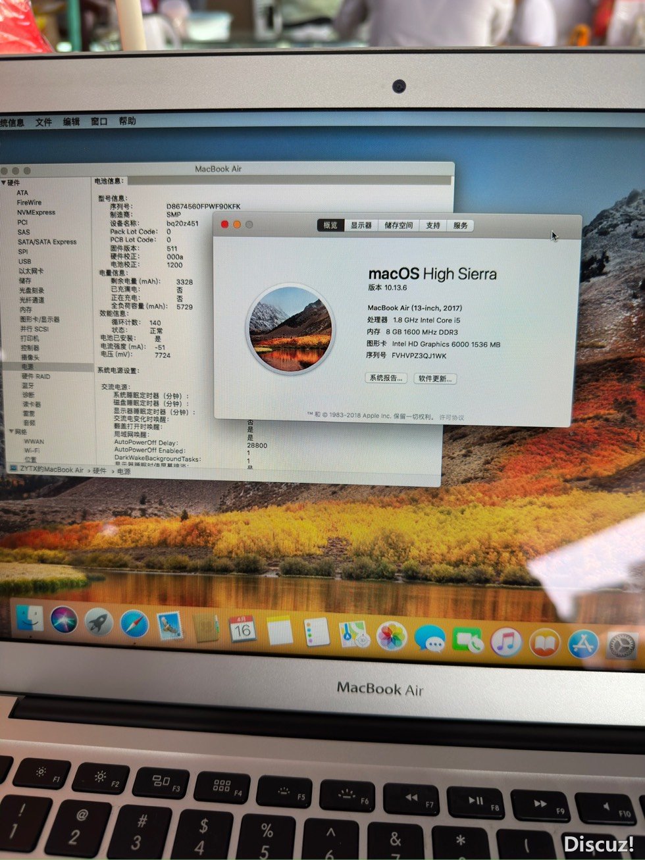Click computer icon in System Information path bar
The image size is (645, 860).
[13, 468]
